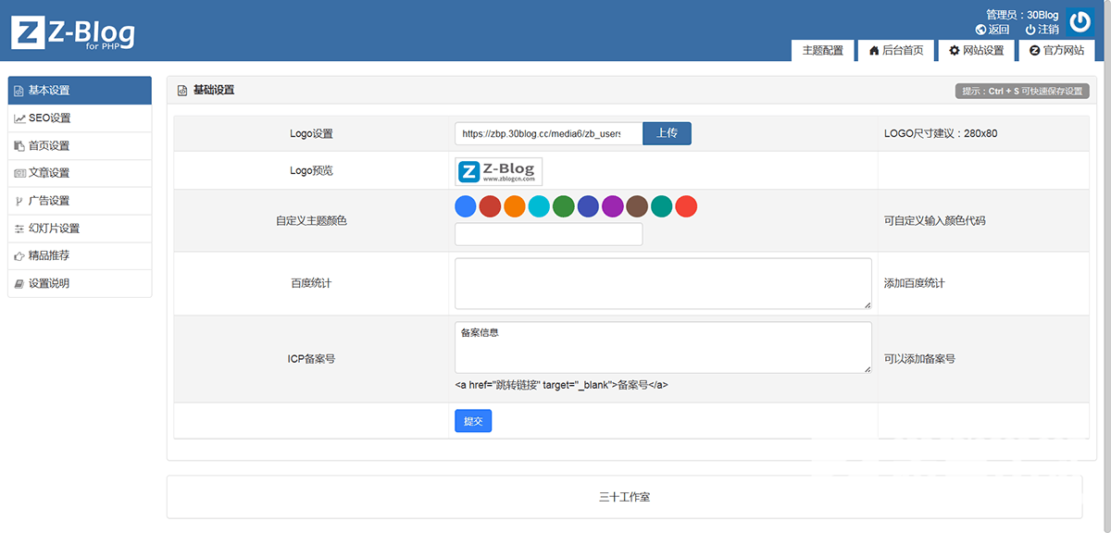This screenshot has height=533, width=1111.
Task: Pick the cyan theme color swatch
Action: click(539, 206)
